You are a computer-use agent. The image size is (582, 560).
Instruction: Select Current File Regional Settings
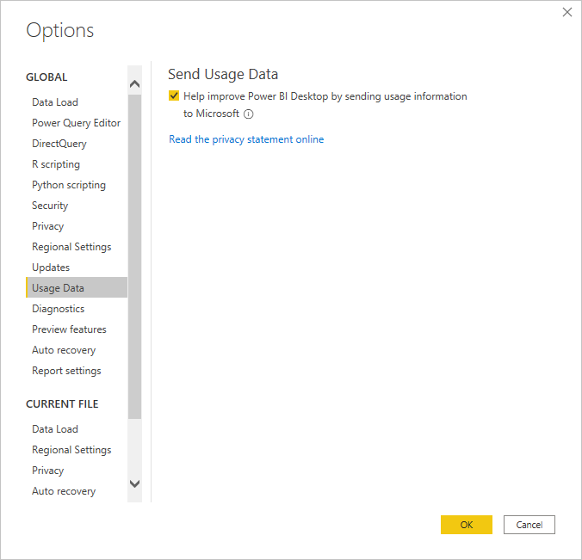point(71,450)
